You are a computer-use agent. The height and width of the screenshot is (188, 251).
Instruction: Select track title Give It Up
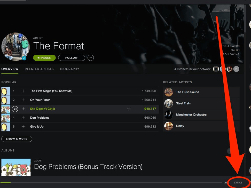point(37,127)
